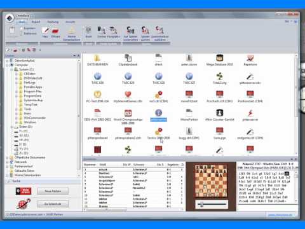Switch to the Start ribbon tab
The height and width of the screenshot is (229, 305).
22,22
